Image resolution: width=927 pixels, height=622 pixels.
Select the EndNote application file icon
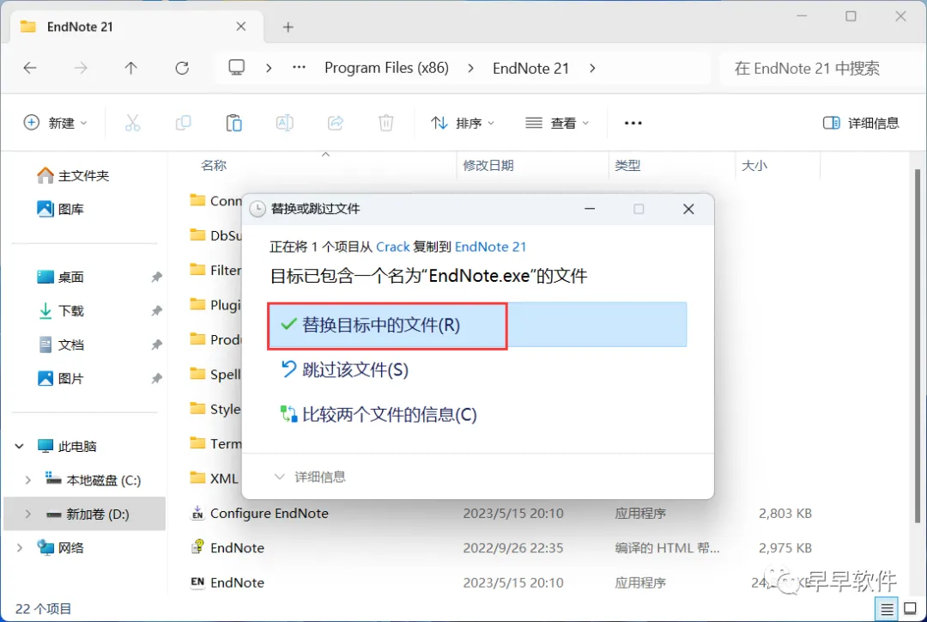197,582
